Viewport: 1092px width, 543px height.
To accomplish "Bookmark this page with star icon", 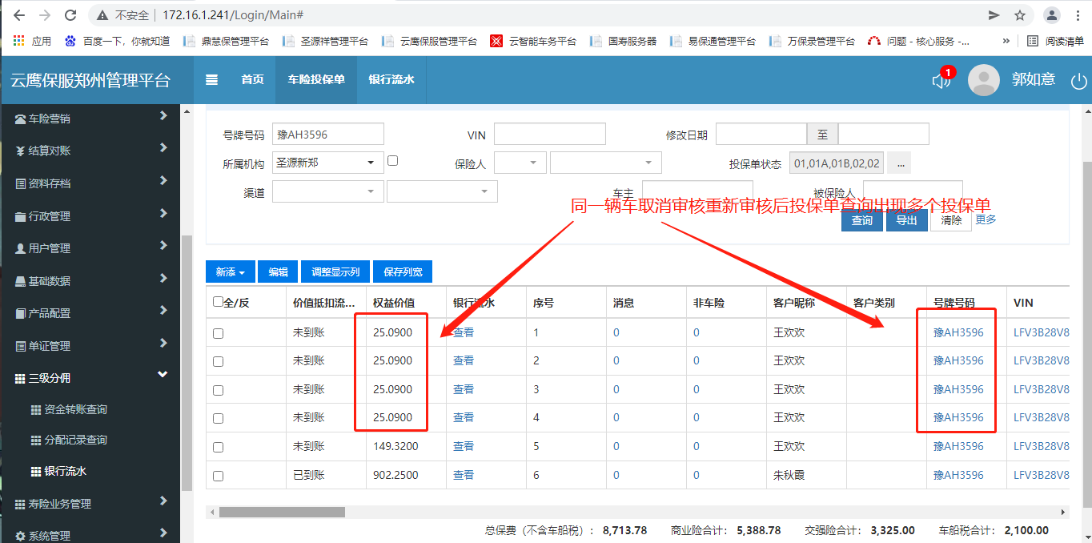I will (1020, 15).
